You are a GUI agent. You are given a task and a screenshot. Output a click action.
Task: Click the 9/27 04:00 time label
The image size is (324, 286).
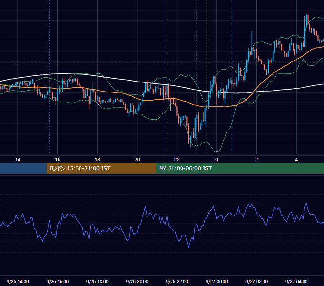[x=296, y=281]
